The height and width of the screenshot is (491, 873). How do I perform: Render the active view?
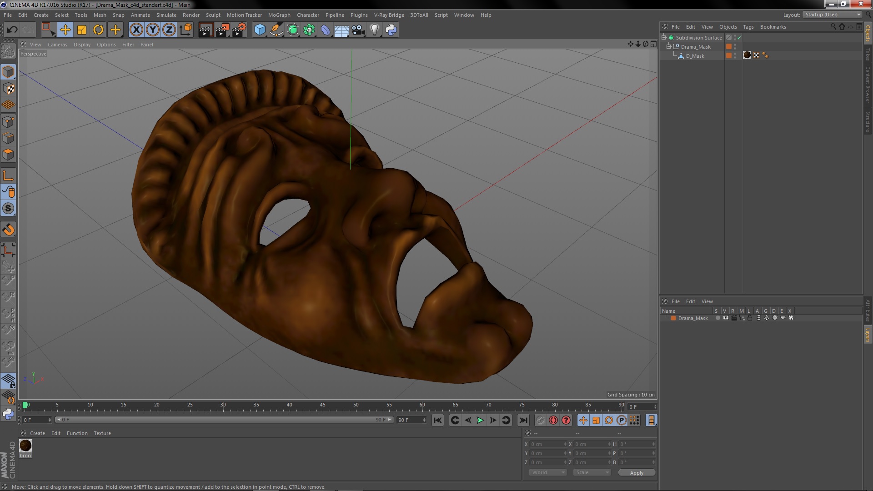[x=206, y=30]
